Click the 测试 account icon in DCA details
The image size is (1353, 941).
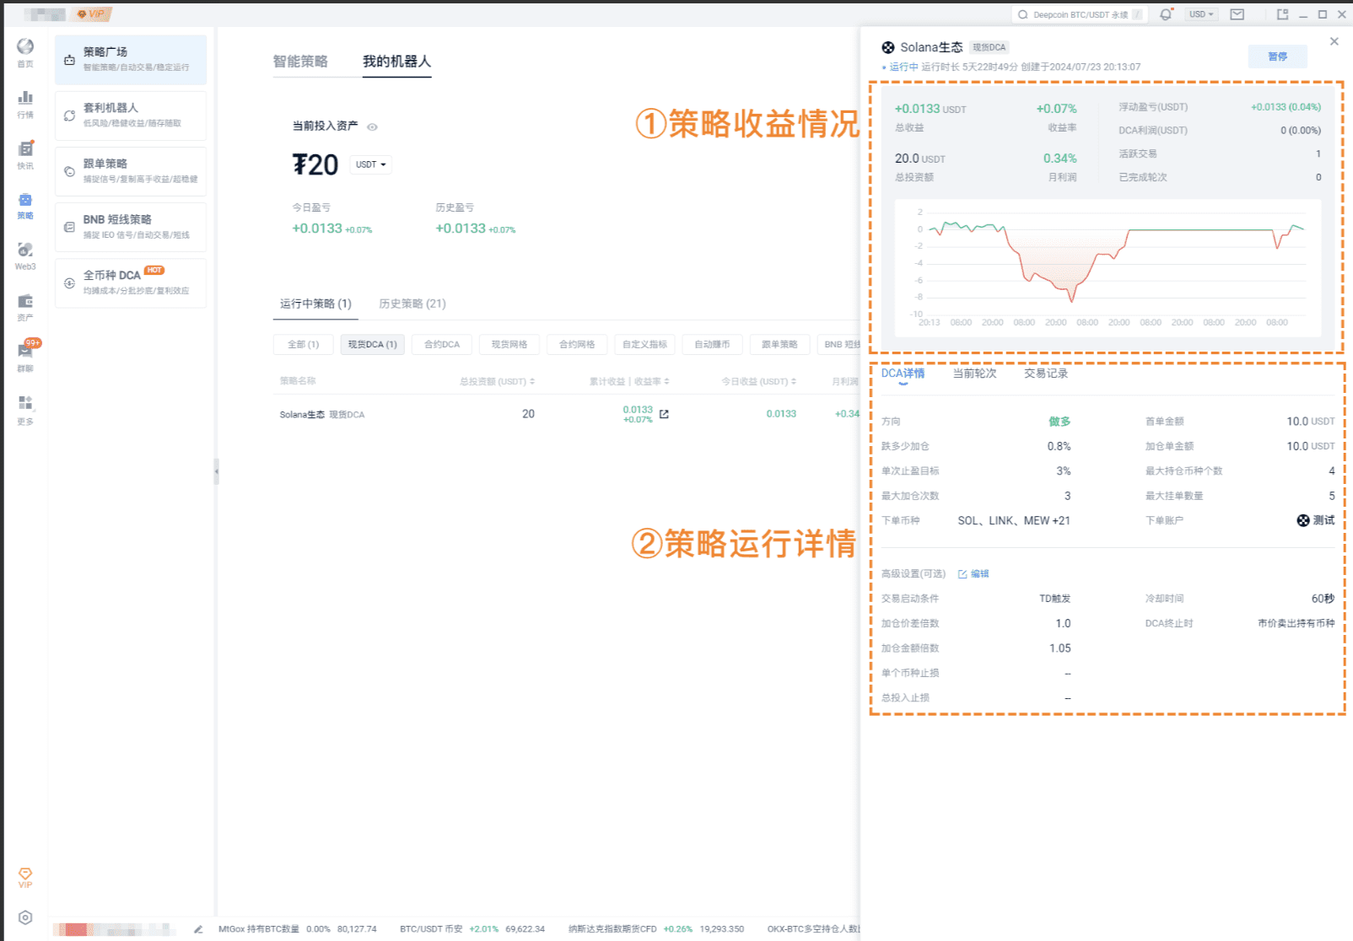tap(1303, 520)
